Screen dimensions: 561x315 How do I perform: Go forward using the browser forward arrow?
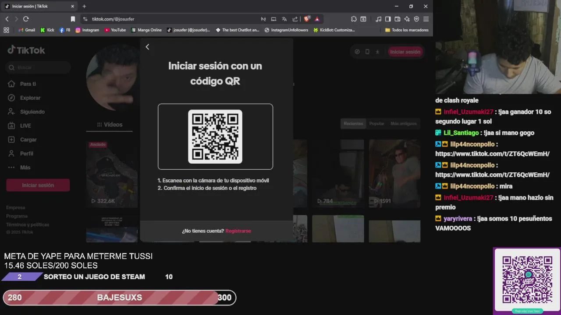click(16, 19)
